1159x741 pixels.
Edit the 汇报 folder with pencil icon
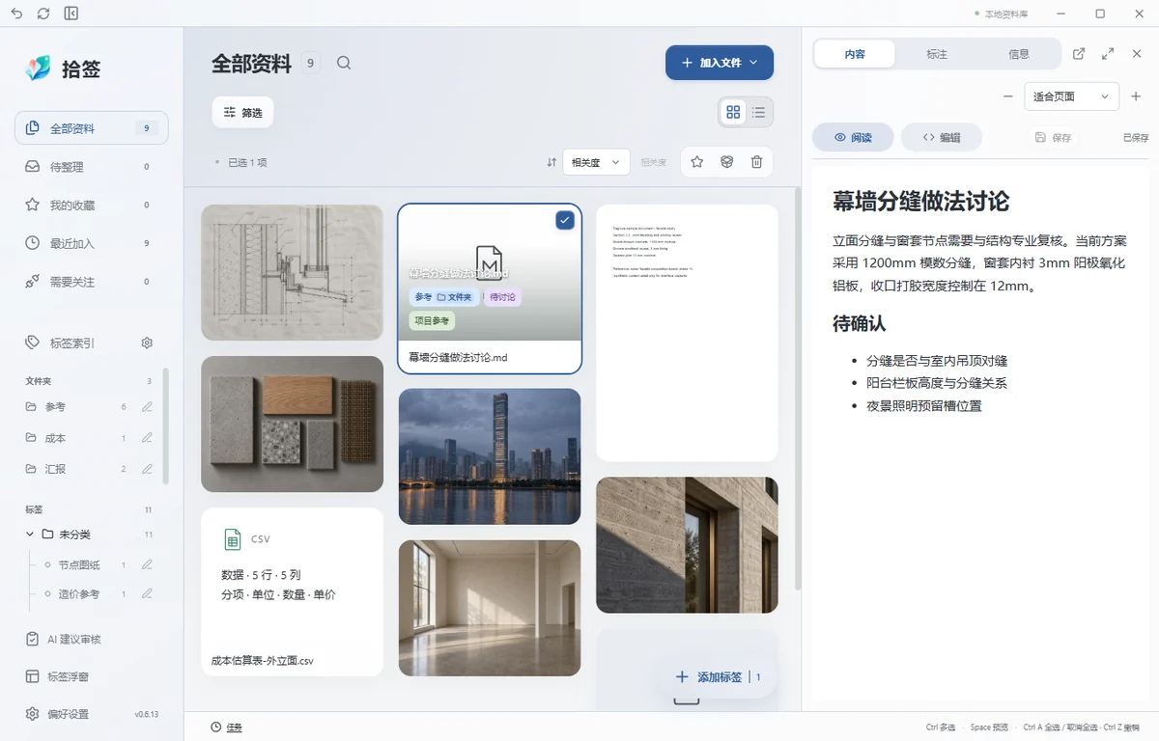[x=147, y=469]
